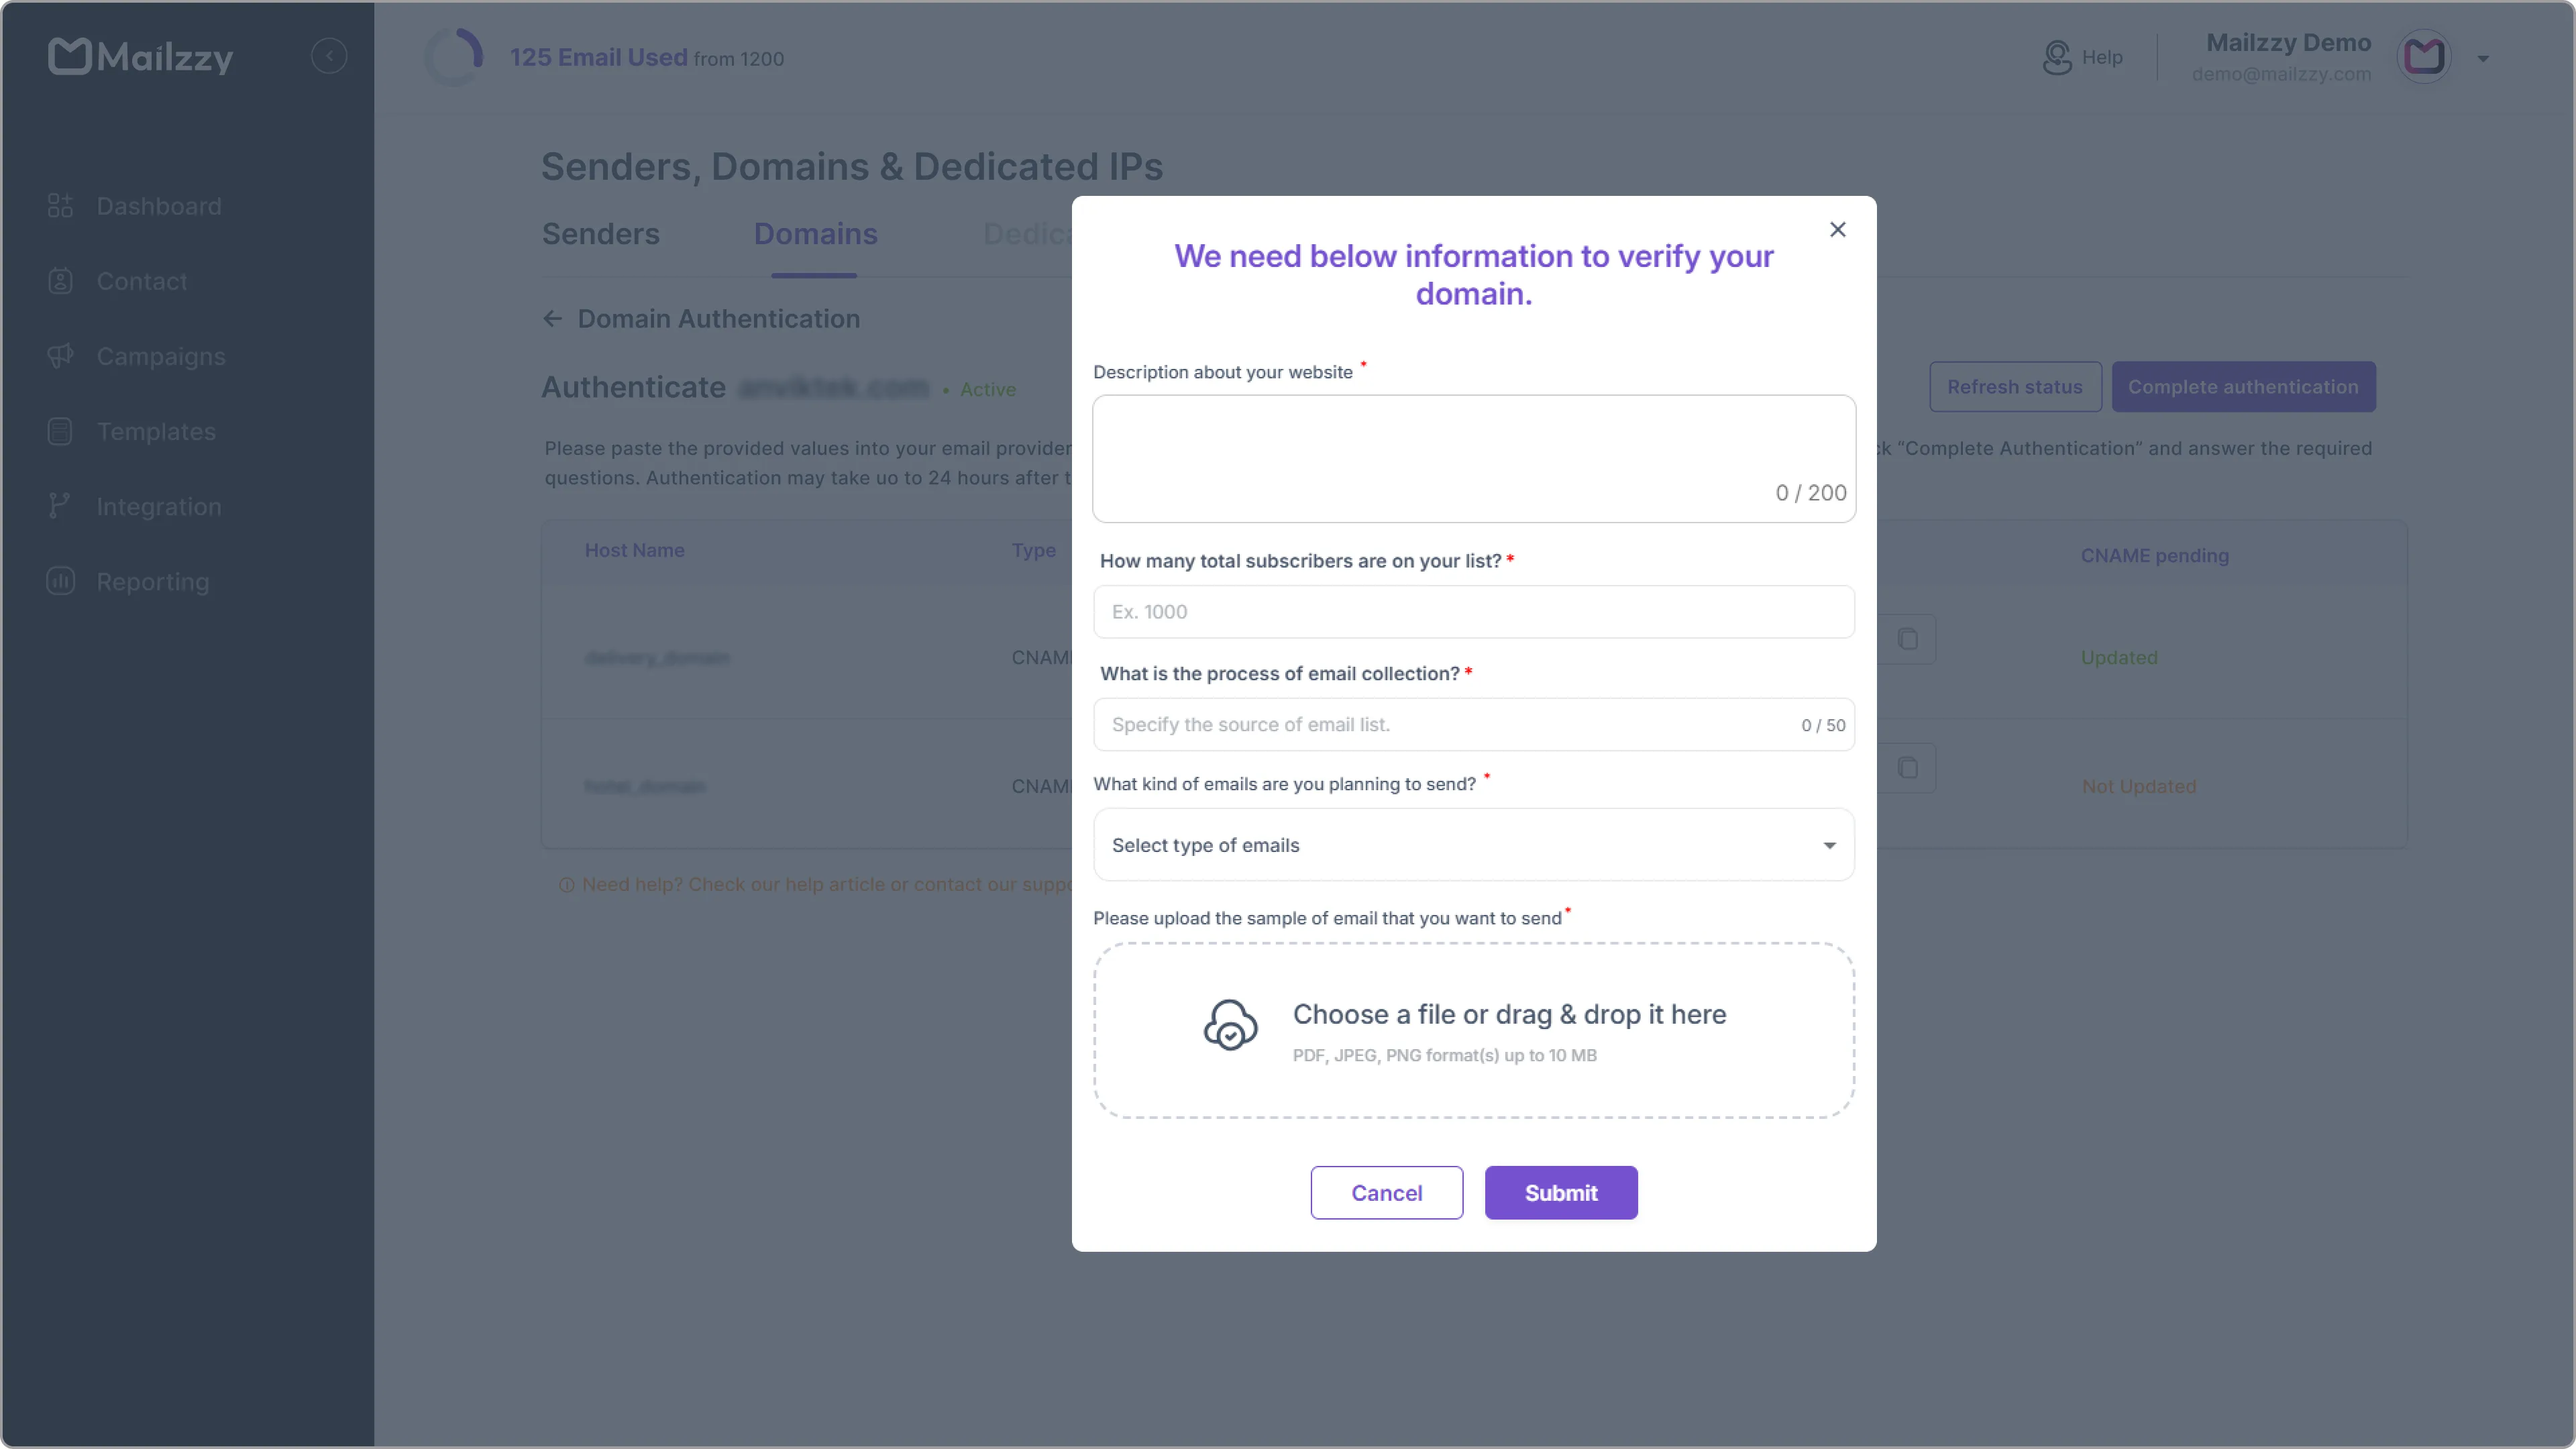Click the back arrow beside Domain Authentication
The width and height of the screenshot is (2576, 1449).
pos(553,318)
